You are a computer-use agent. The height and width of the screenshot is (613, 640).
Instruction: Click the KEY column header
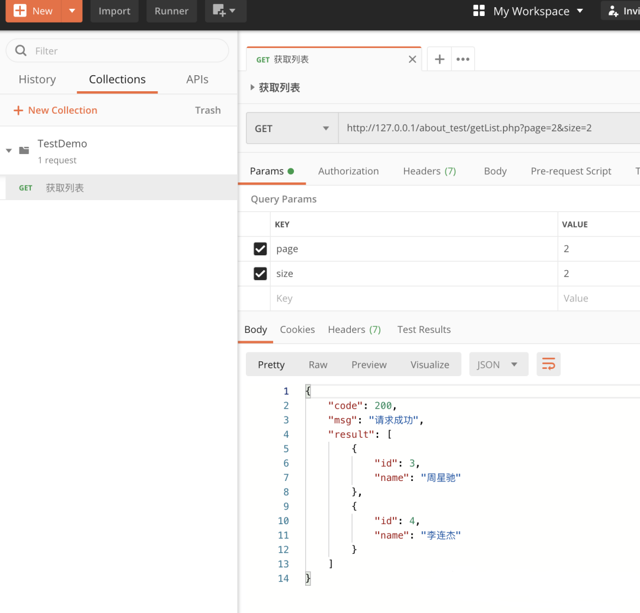pos(282,224)
